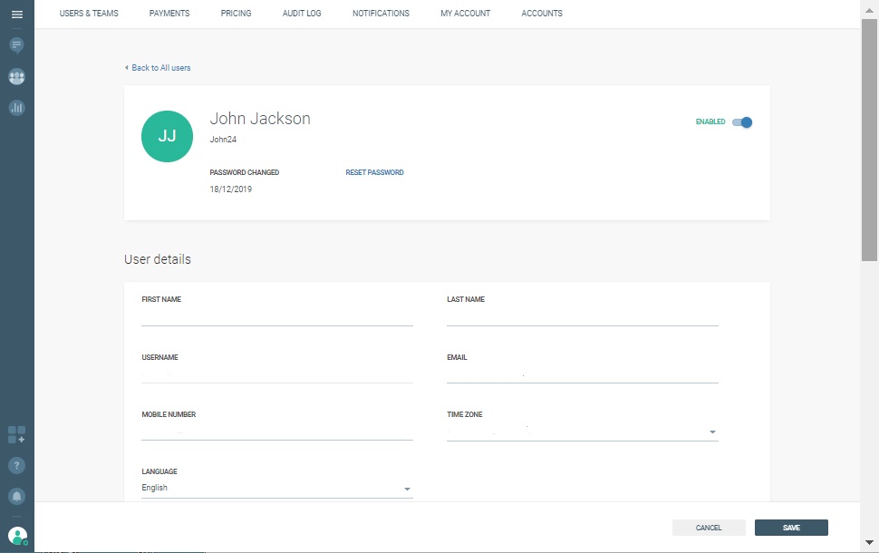Open the Audit Log tab
The image size is (879, 553).
tap(302, 14)
